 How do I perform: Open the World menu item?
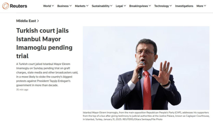(x=47, y=6)
